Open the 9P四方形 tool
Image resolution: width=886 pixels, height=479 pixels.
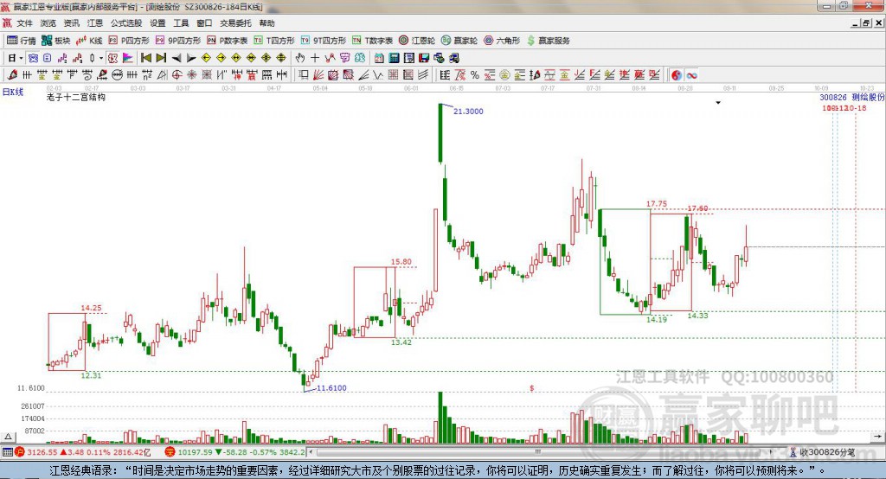178,41
